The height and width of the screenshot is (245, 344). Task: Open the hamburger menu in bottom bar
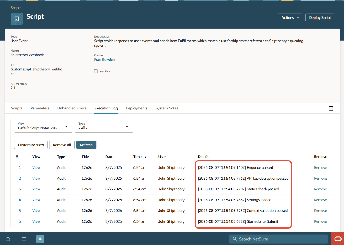(x=24, y=239)
